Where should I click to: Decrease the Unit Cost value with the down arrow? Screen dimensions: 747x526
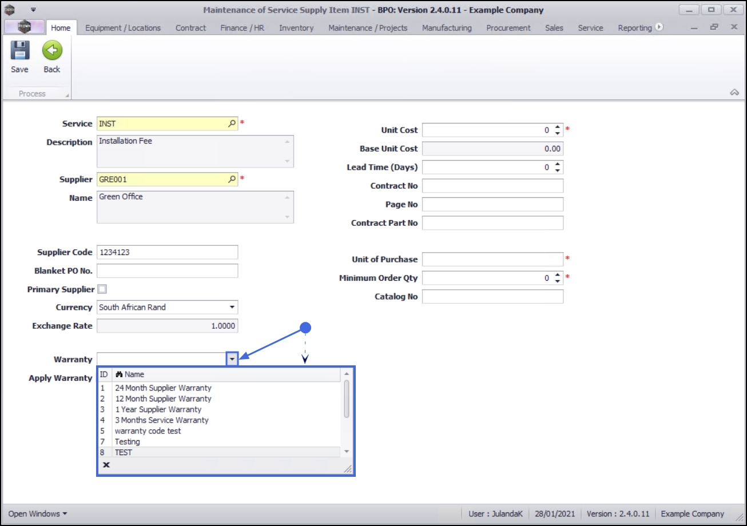[558, 133]
